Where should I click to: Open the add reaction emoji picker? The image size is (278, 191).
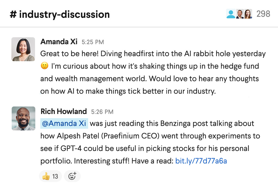(72, 176)
